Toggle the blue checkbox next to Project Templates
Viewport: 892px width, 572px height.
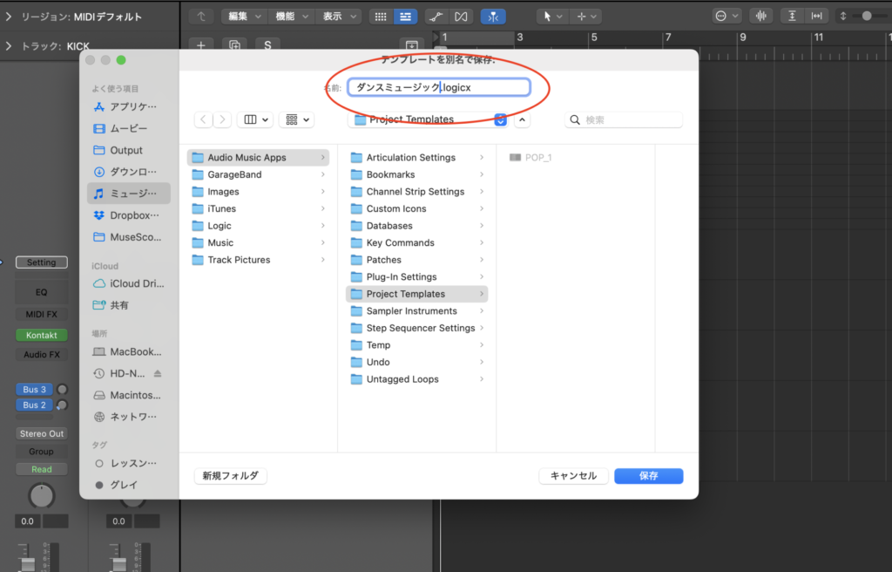pyautogui.click(x=499, y=119)
